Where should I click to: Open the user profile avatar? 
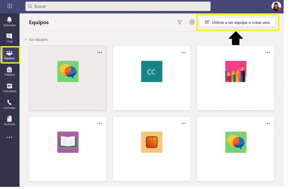pyautogui.click(x=276, y=6)
